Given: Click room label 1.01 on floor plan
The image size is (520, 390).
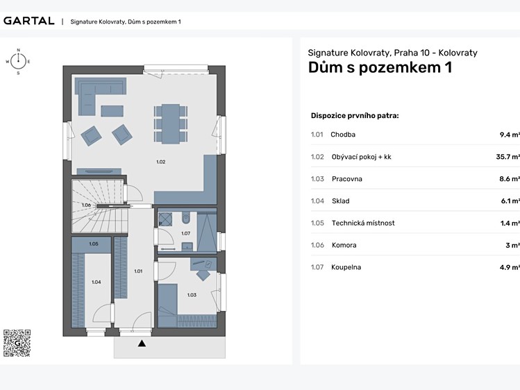Looking at the screenshot, I should tap(138, 271).
